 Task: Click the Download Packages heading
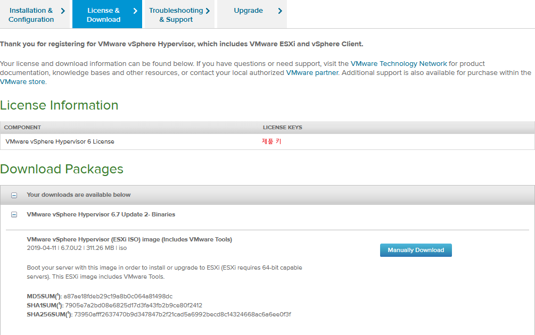[x=61, y=169]
